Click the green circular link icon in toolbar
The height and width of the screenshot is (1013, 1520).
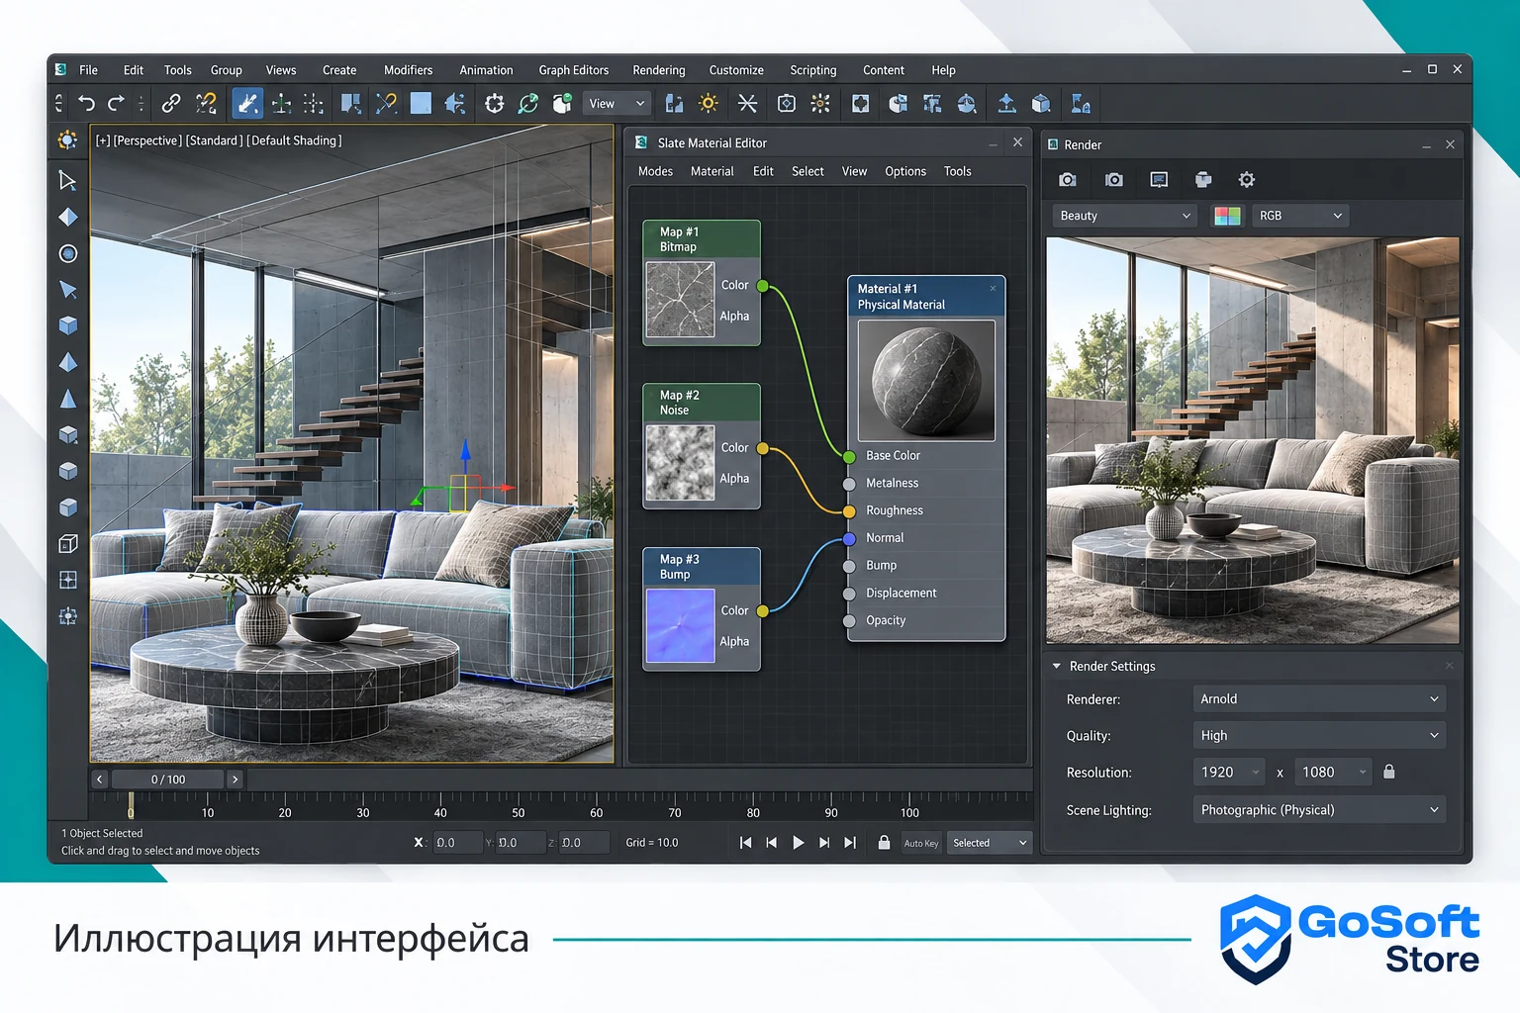tap(528, 103)
